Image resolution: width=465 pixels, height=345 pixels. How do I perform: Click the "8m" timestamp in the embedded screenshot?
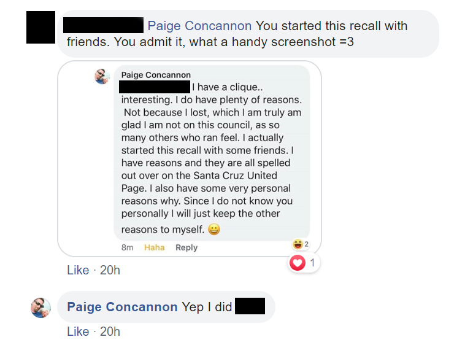coord(128,247)
